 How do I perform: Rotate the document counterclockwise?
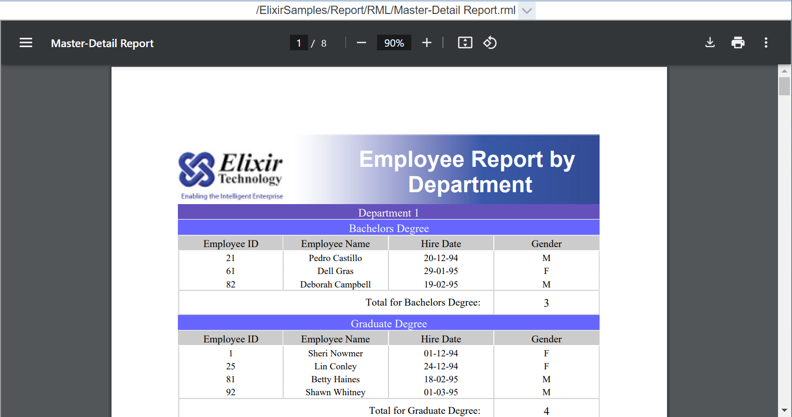[x=490, y=43]
